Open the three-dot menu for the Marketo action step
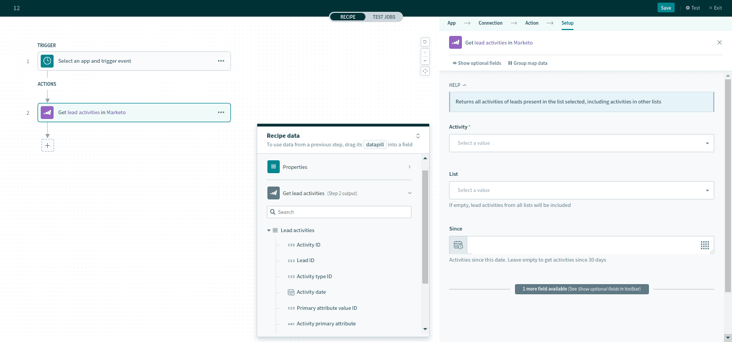This screenshot has height=342, width=732. pos(221,113)
